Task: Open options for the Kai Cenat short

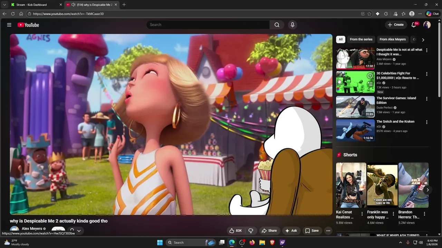Action: (x=362, y=214)
